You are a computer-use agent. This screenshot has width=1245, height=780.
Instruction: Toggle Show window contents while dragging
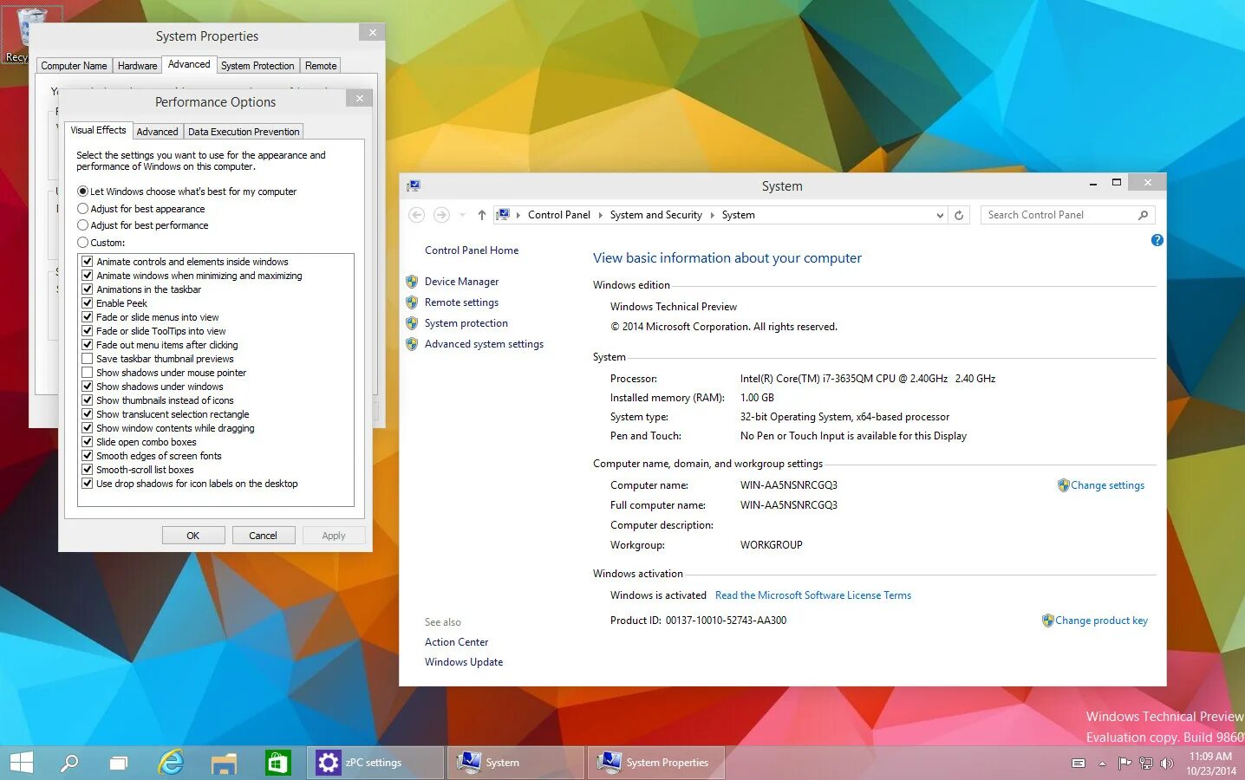click(x=87, y=428)
